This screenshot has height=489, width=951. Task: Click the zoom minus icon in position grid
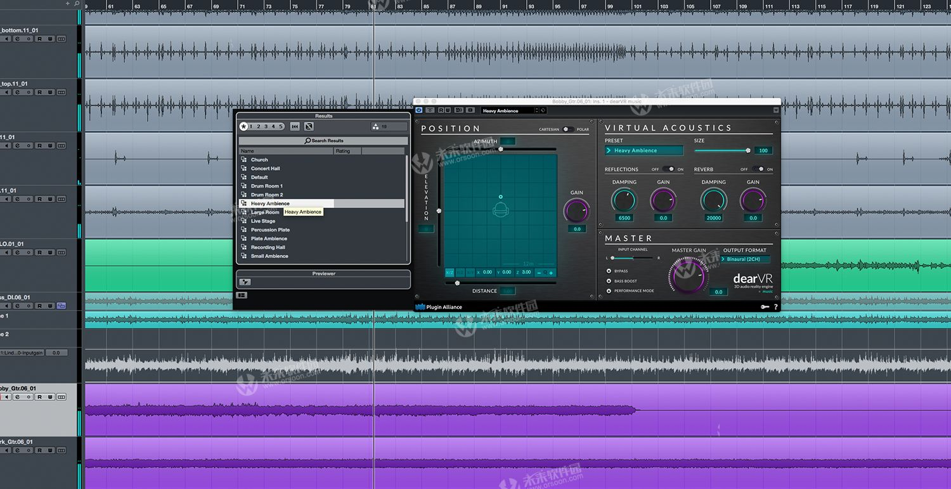539,273
